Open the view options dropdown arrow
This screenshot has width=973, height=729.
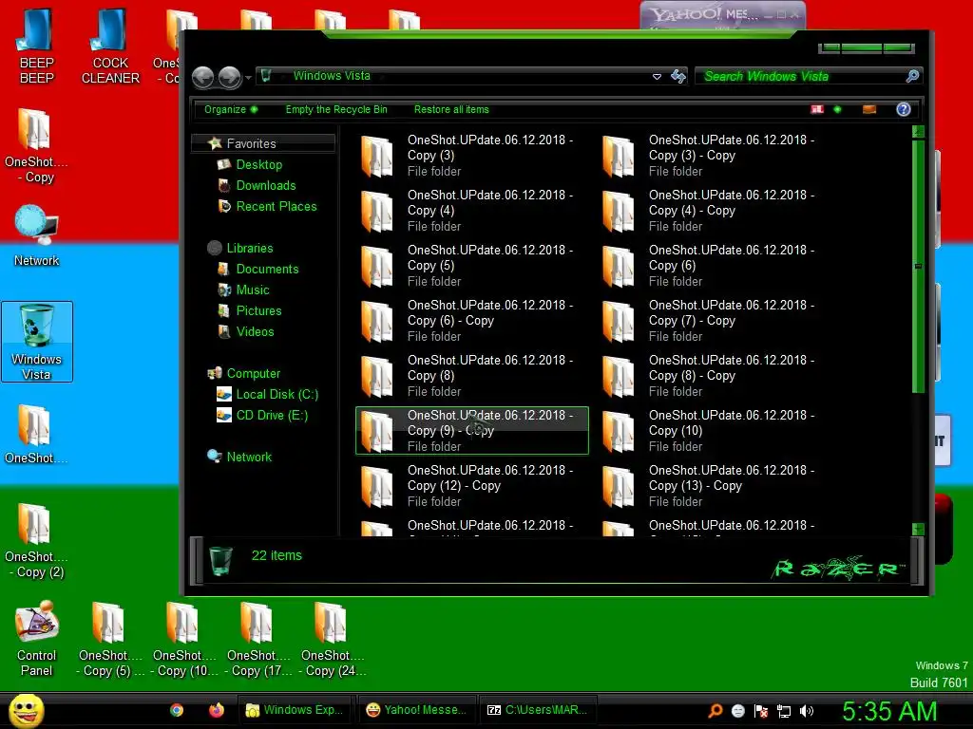[x=837, y=110]
